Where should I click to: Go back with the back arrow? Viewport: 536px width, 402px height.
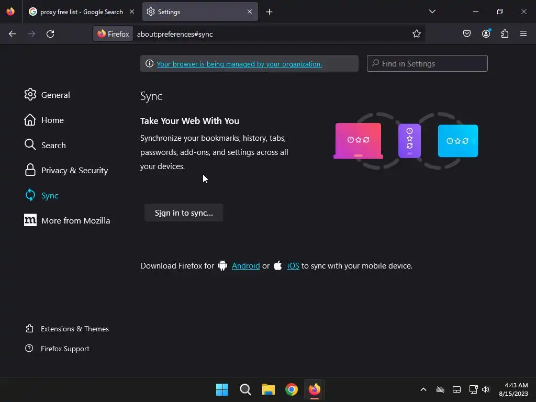[x=13, y=34]
